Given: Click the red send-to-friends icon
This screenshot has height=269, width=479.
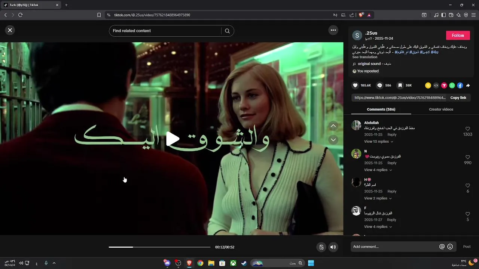Looking at the screenshot, I should (444, 86).
